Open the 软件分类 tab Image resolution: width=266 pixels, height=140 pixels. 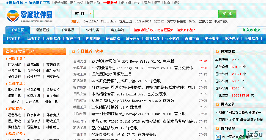92,30
